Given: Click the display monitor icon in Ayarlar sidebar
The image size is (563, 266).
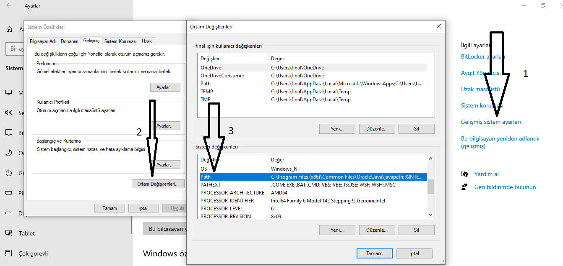Looking at the screenshot, I should [x=9, y=92].
